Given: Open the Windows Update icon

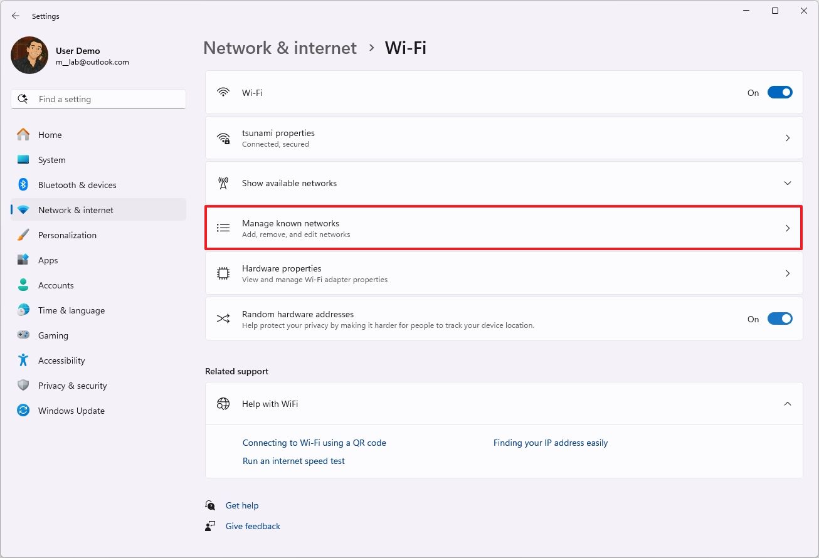Looking at the screenshot, I should (x=24, y=411).
